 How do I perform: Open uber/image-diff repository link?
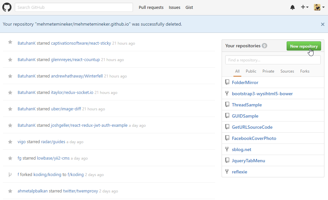pos(66,109)
